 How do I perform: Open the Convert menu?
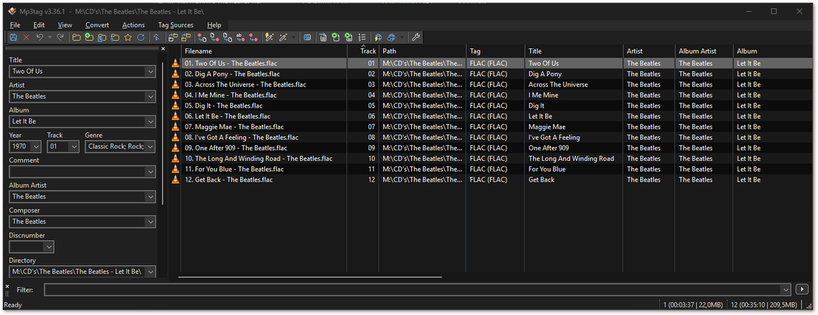[x=97, y=25]
